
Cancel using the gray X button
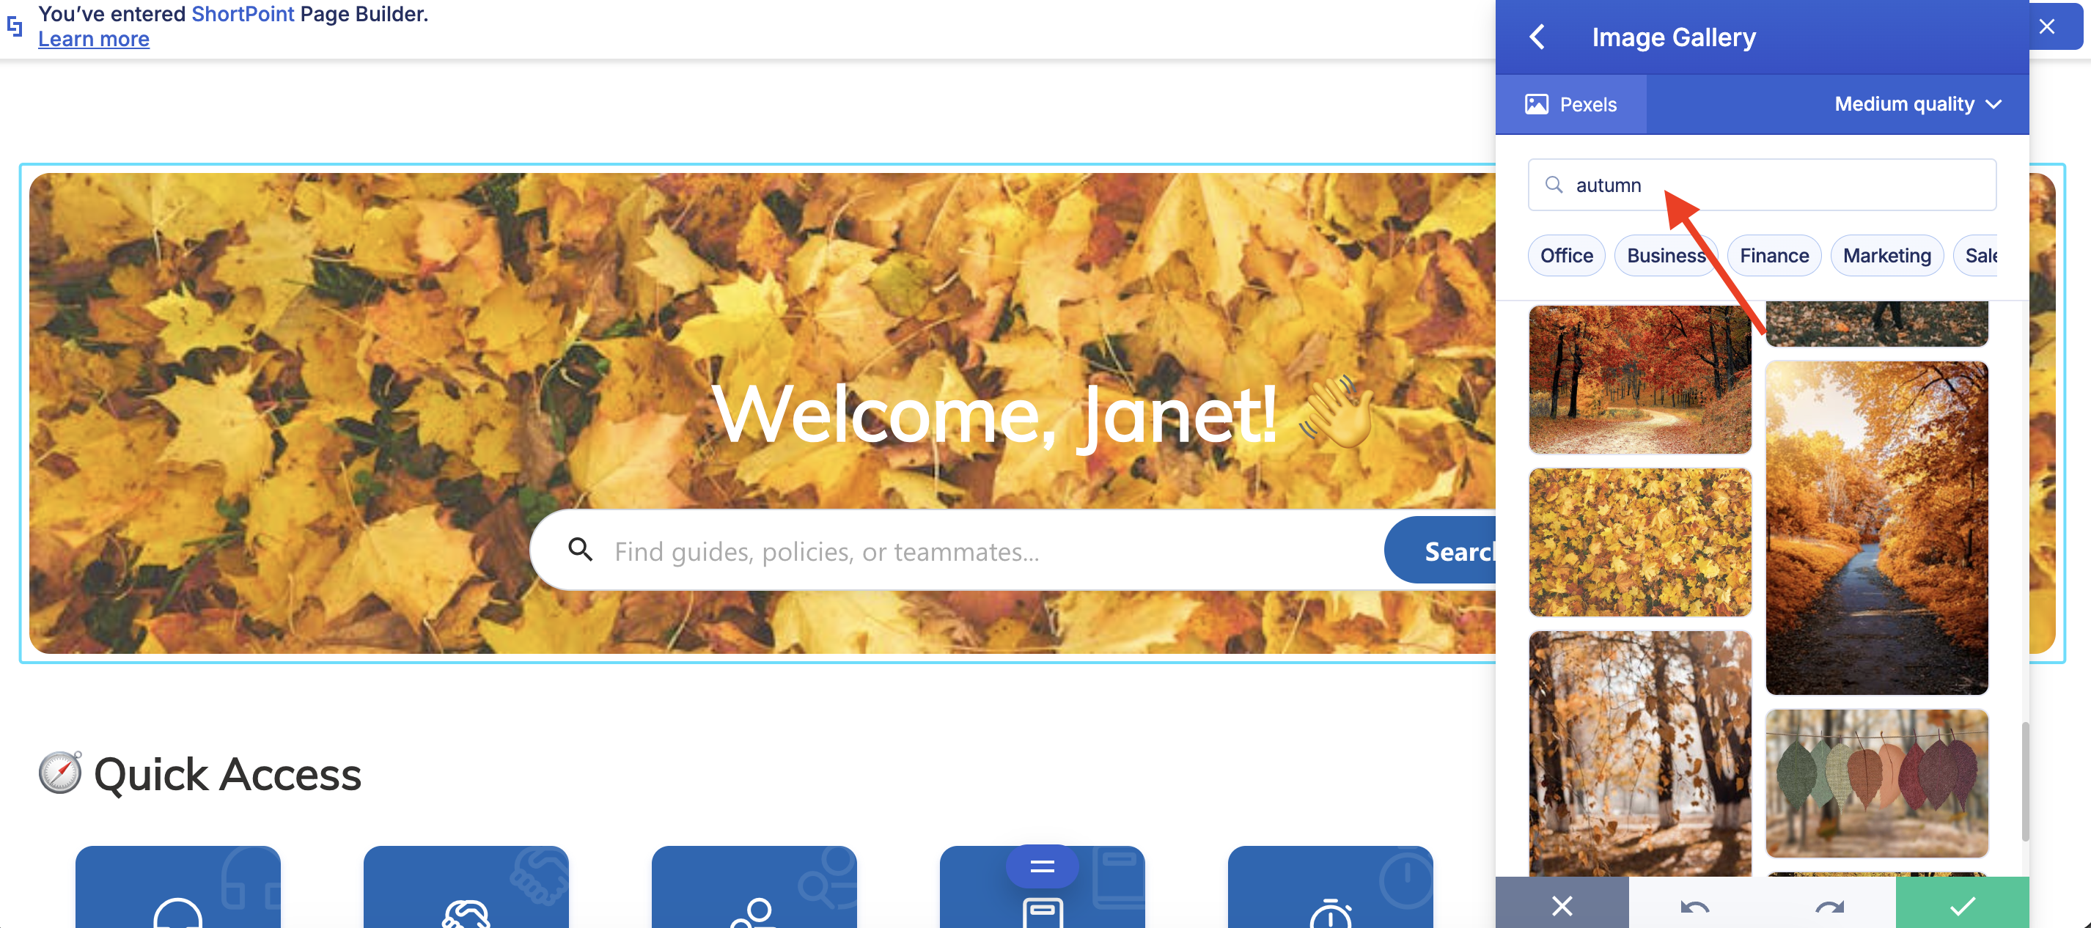click(1562, 904)
